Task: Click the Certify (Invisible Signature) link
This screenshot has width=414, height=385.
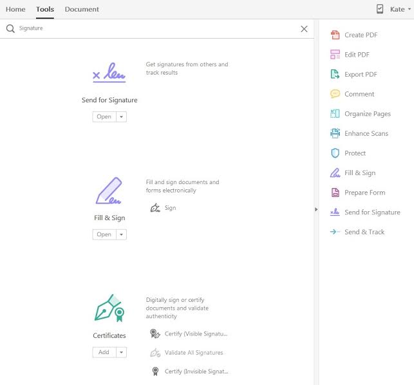Action: pyautogui.click(x=196, y=371)
